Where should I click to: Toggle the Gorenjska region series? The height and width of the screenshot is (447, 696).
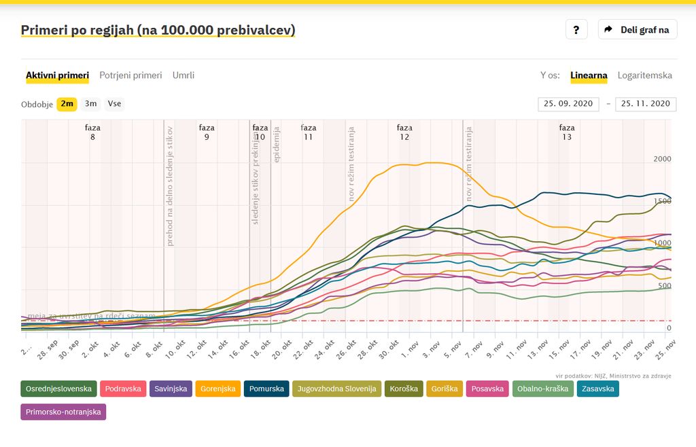(217, 389)
